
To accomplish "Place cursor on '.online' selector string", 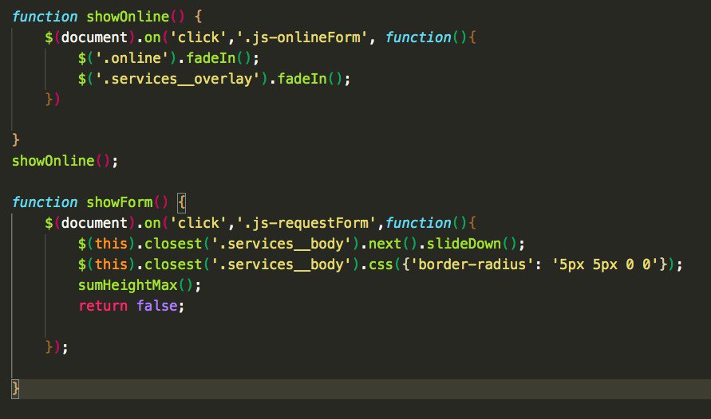I will 132,58.
